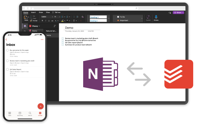Click the yellow highlight color button
Image resolution: width=198 pixels, height=125 pixels.
pos(62,20)
